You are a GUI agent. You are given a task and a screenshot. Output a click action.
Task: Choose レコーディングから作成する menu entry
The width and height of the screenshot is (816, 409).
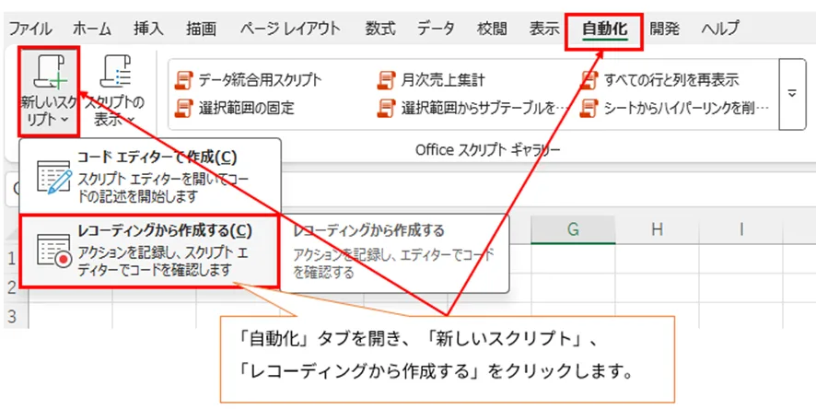(150, 251)
